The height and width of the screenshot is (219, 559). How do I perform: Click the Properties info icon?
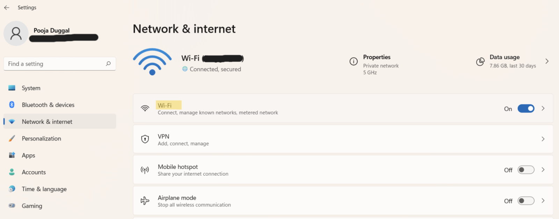tap(354, 62)
